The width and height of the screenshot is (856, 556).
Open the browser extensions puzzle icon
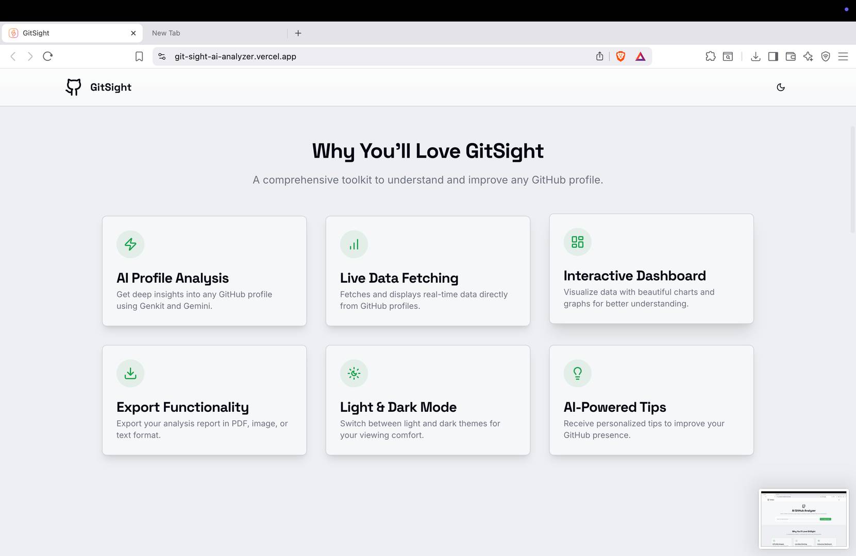tap(711, 56)
